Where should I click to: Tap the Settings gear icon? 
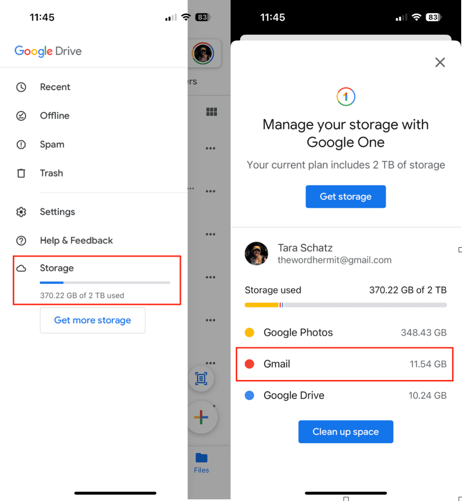[21, 212]
